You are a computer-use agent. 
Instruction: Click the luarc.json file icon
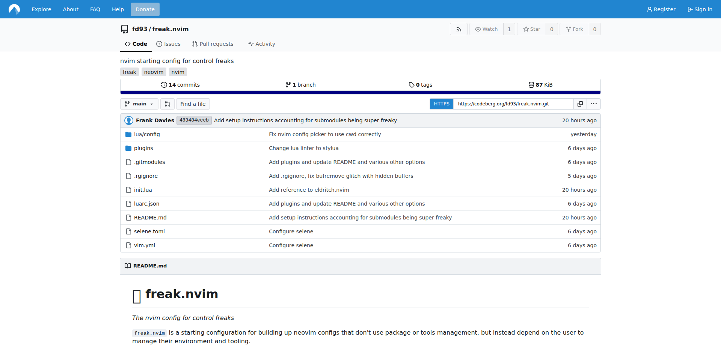pos(128,204)
